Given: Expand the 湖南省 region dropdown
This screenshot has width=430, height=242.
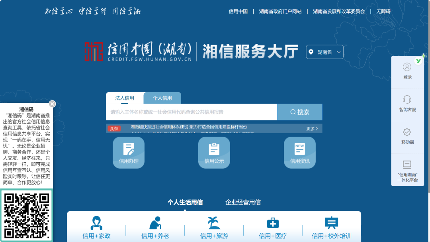Looking at the screenshot, I should click(x=324, y=52).
